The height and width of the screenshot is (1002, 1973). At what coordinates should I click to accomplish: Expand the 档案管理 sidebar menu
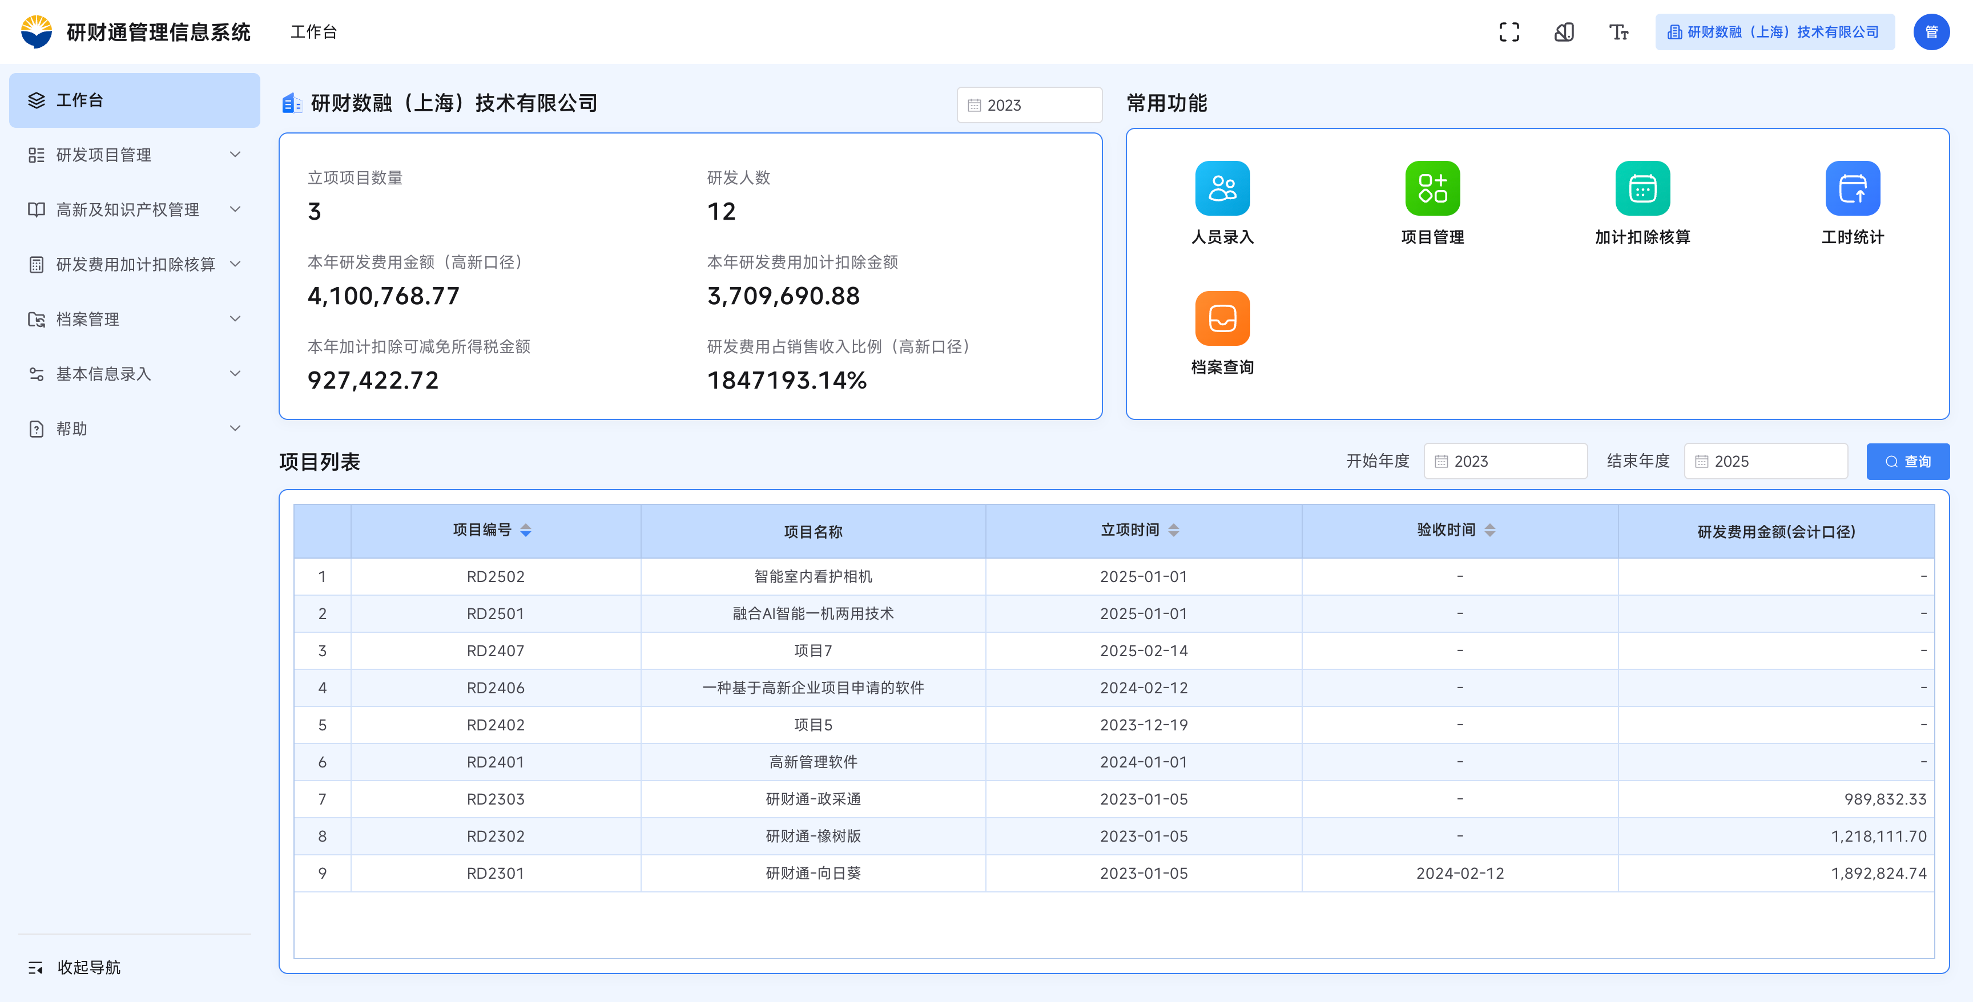(134, 319)
